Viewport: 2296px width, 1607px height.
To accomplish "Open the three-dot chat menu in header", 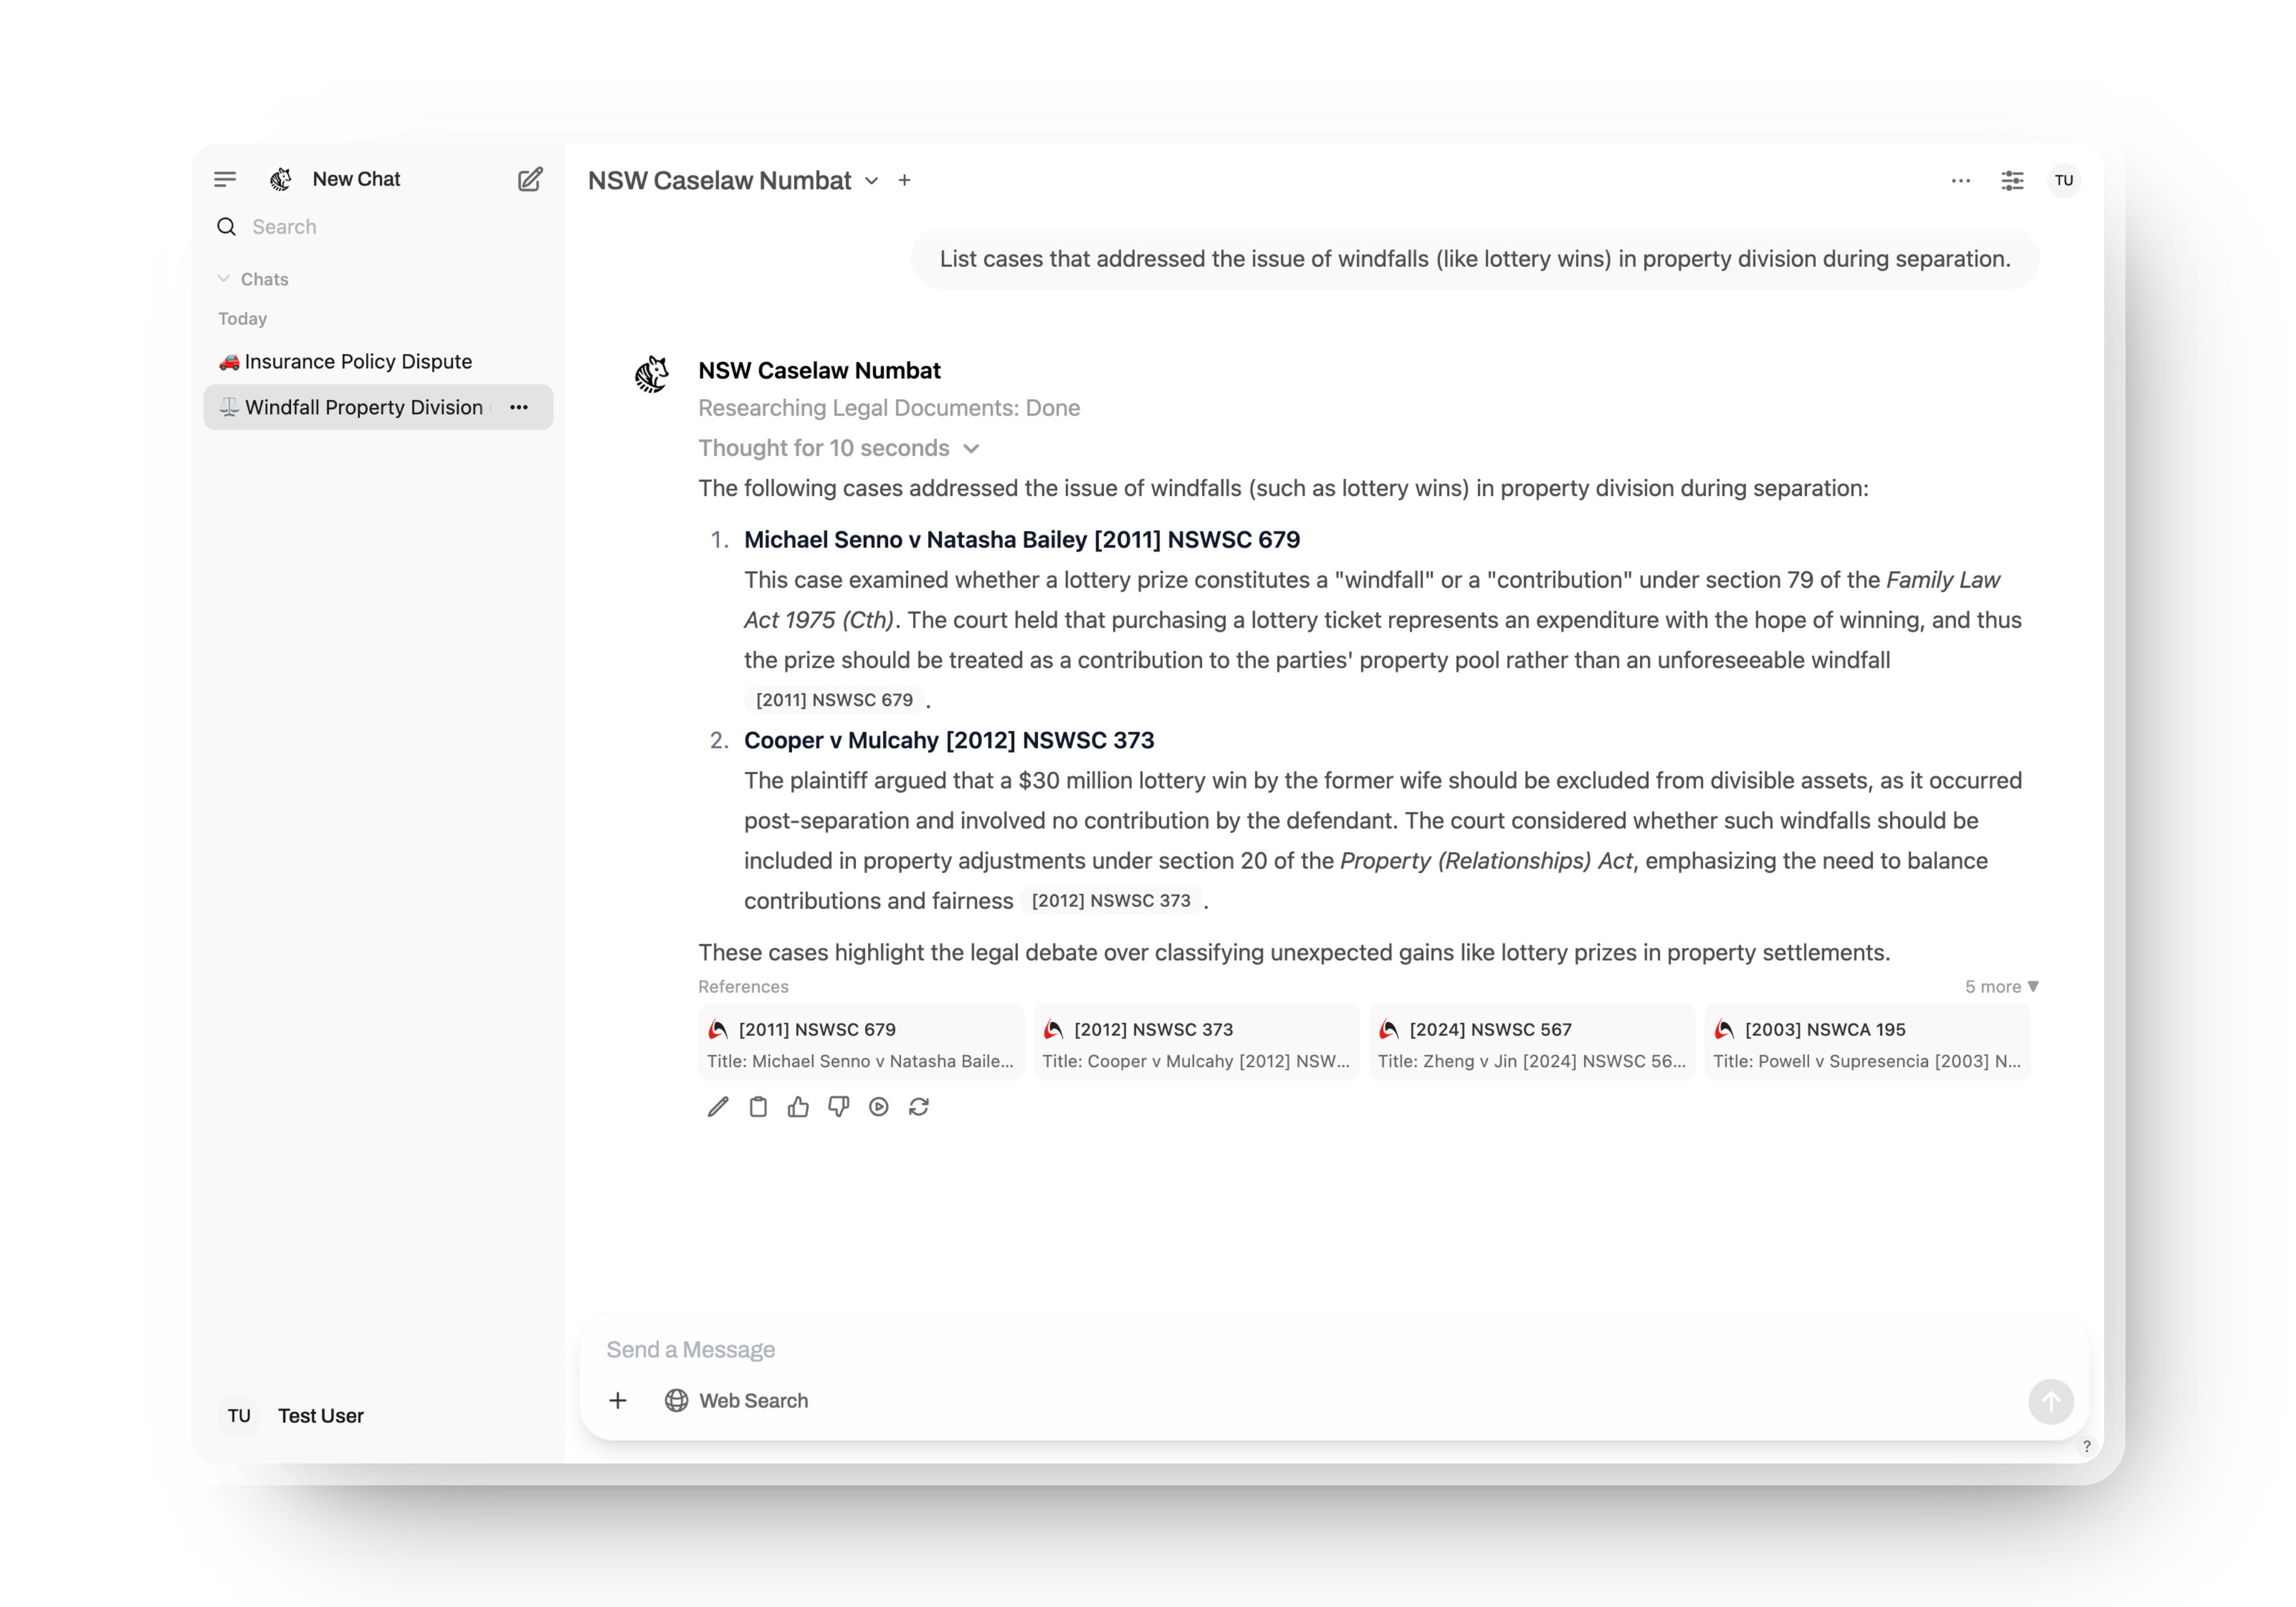I will pos(1961,180).
